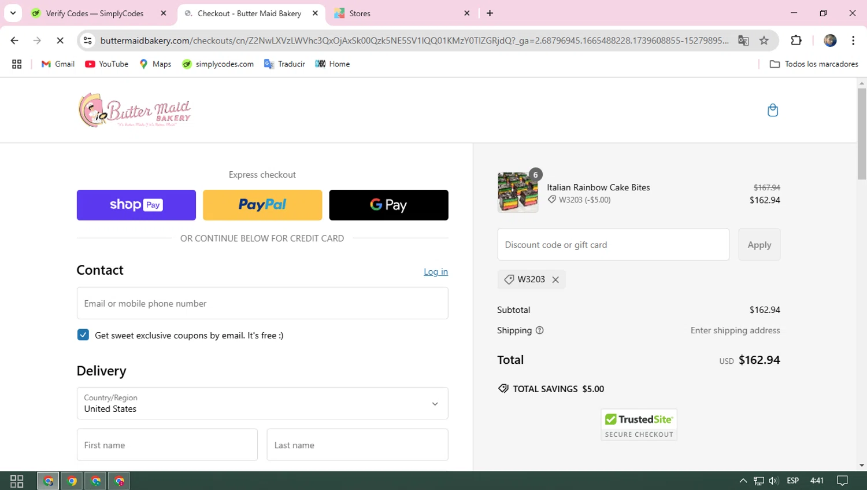The height and width of the screenshot is (490, 867).
Task: Stop page loading in browser toolbar
Action: (x=60, y=40)
